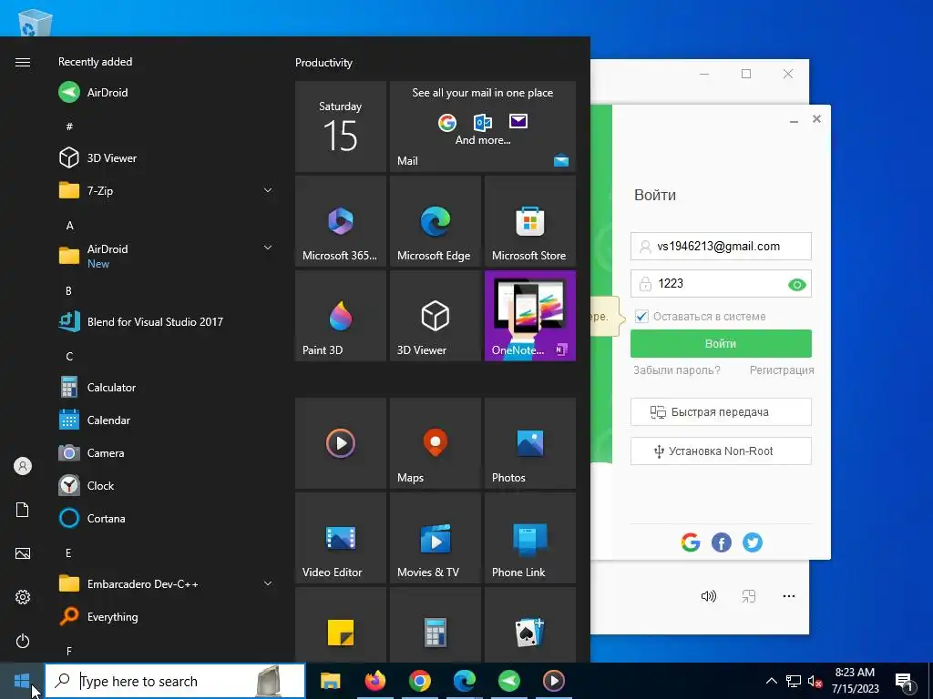The width and height of the screenshot is (933, 699).
Task: Expand the AirDroid folder in app list
Action: (268, 248)
